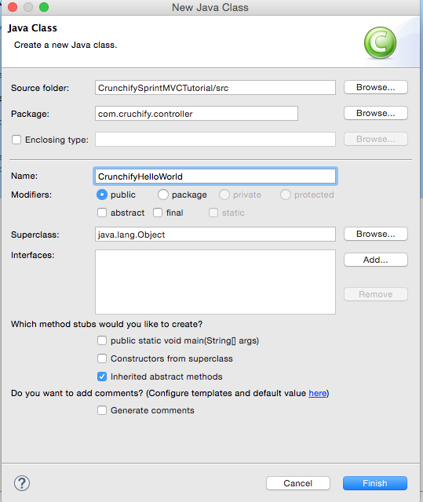Uncheck Inherited abstract methods
Screen dimensions: 423x502
(x=102, y=376)
